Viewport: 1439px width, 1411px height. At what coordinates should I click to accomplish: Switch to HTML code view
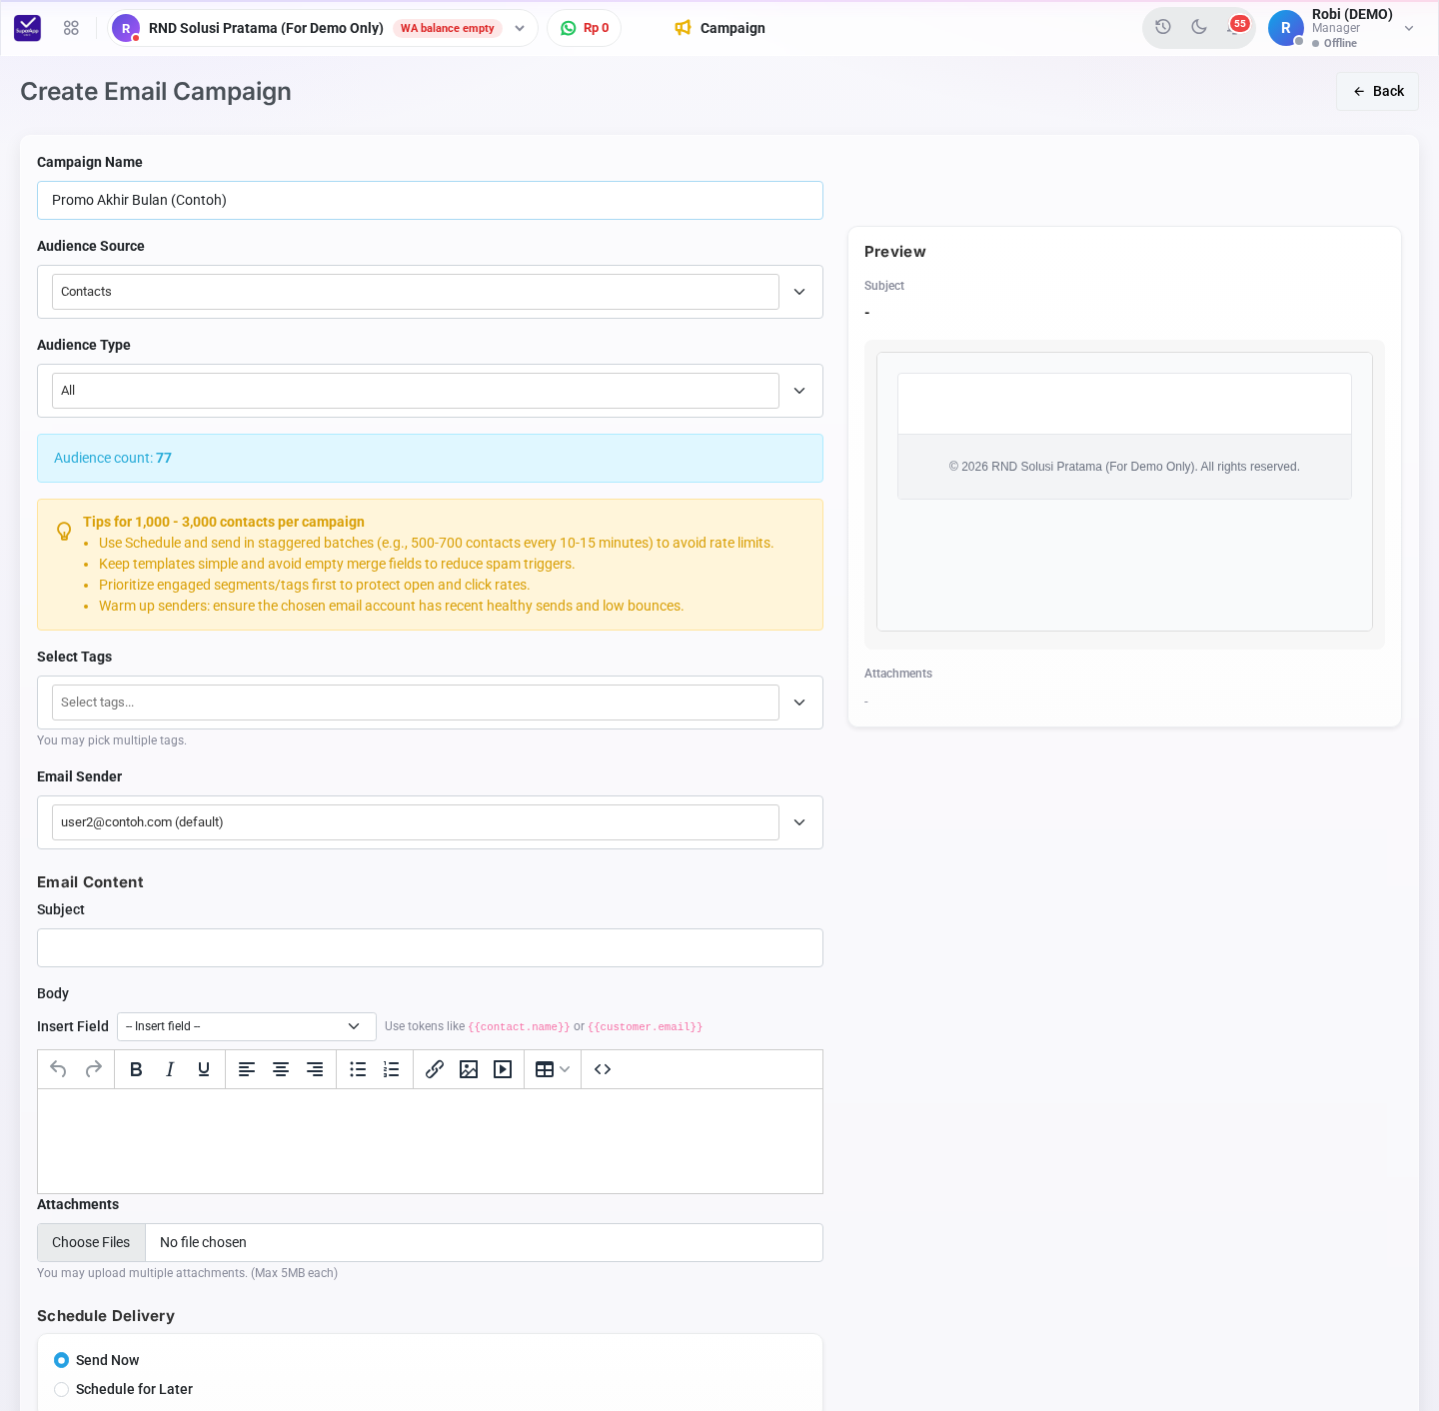pos(603,1069)
